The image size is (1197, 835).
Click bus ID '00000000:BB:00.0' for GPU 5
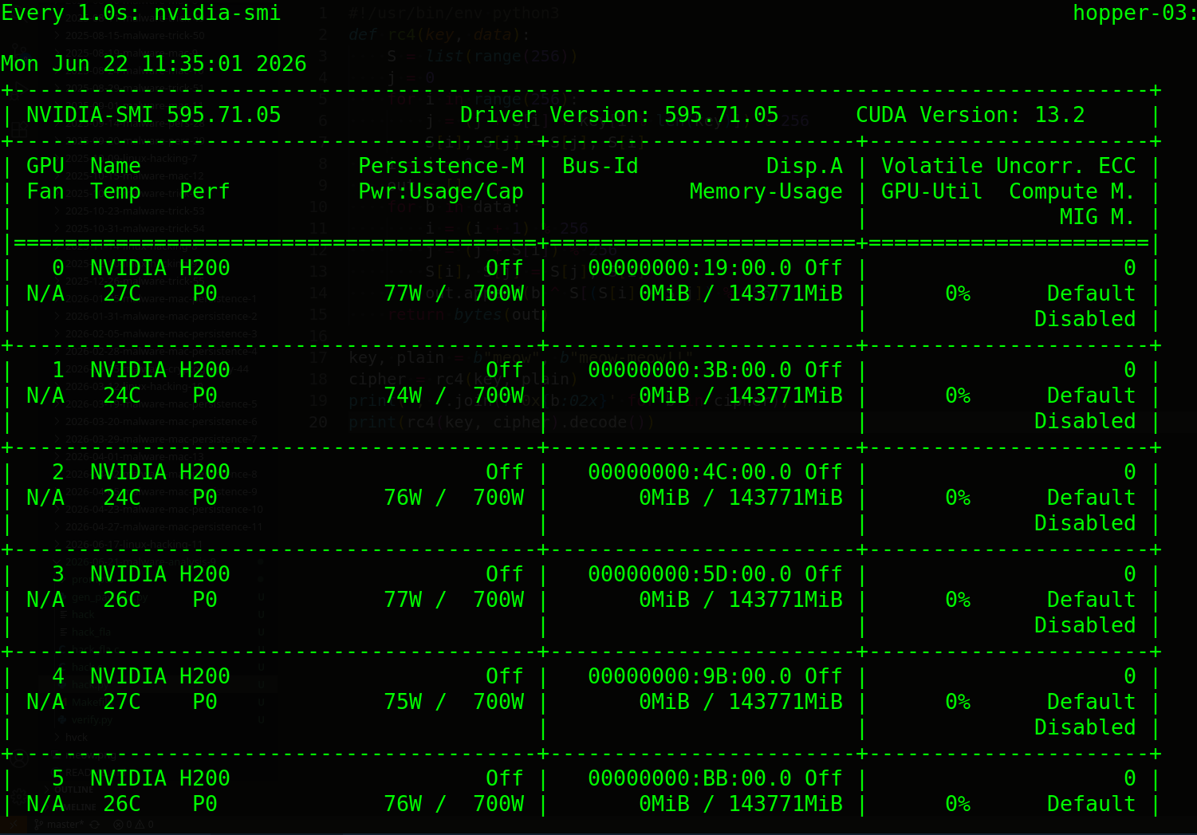click(690, 778)
